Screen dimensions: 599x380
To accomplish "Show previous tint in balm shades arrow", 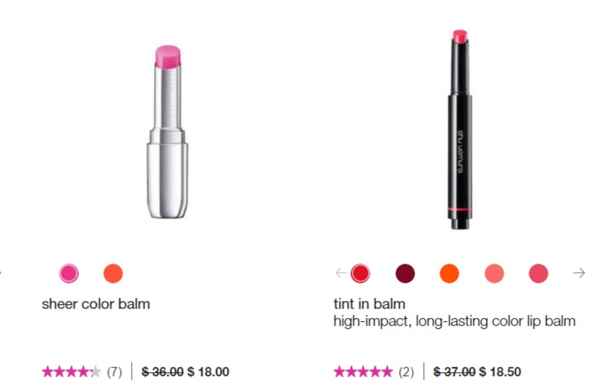I will coord(341,272).
